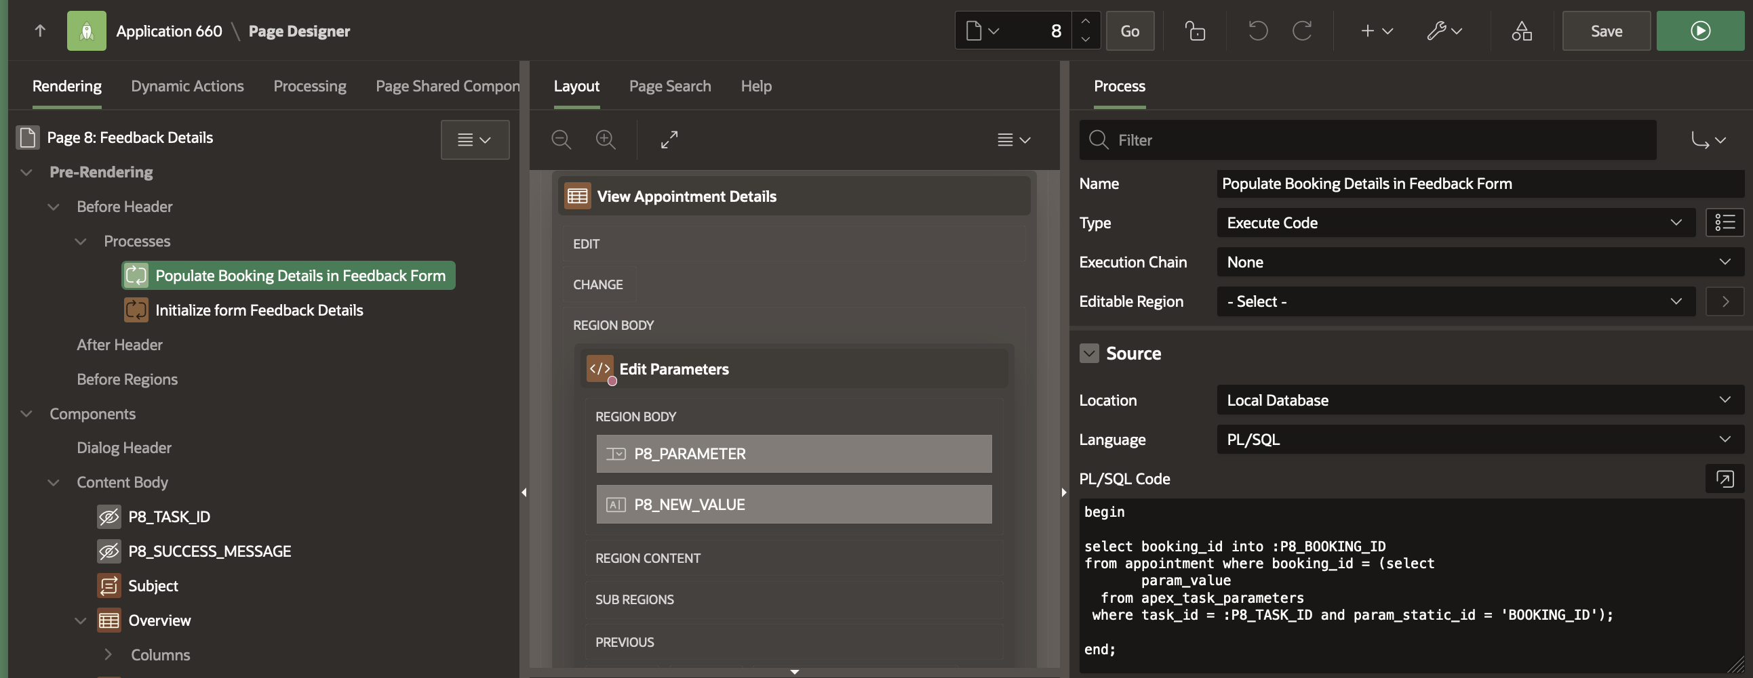Collapse the Processes node

tap(81, 241)
